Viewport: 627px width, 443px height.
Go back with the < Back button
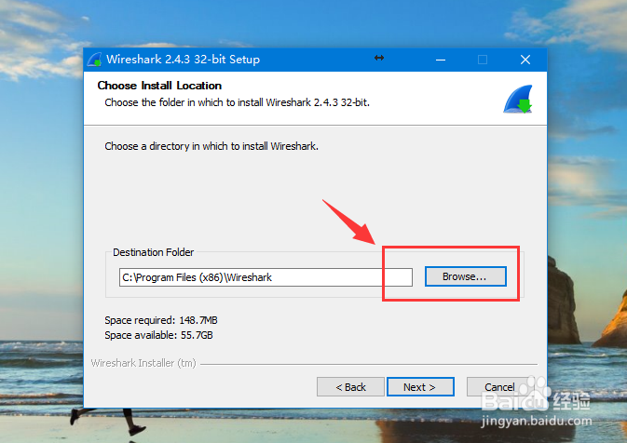(x=350, y=386)
